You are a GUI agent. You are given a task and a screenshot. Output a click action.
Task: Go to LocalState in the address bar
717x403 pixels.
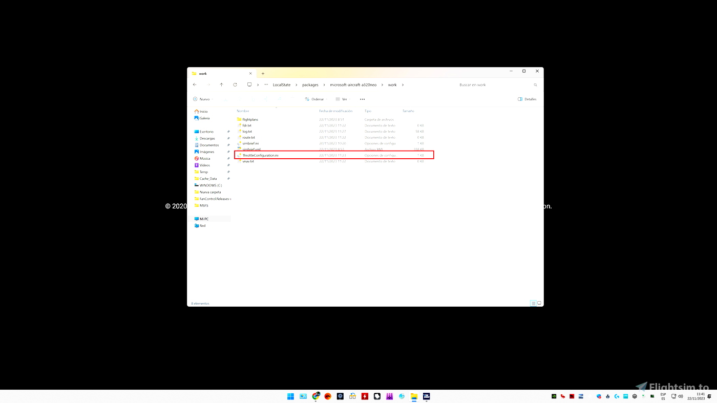(281, 84)
